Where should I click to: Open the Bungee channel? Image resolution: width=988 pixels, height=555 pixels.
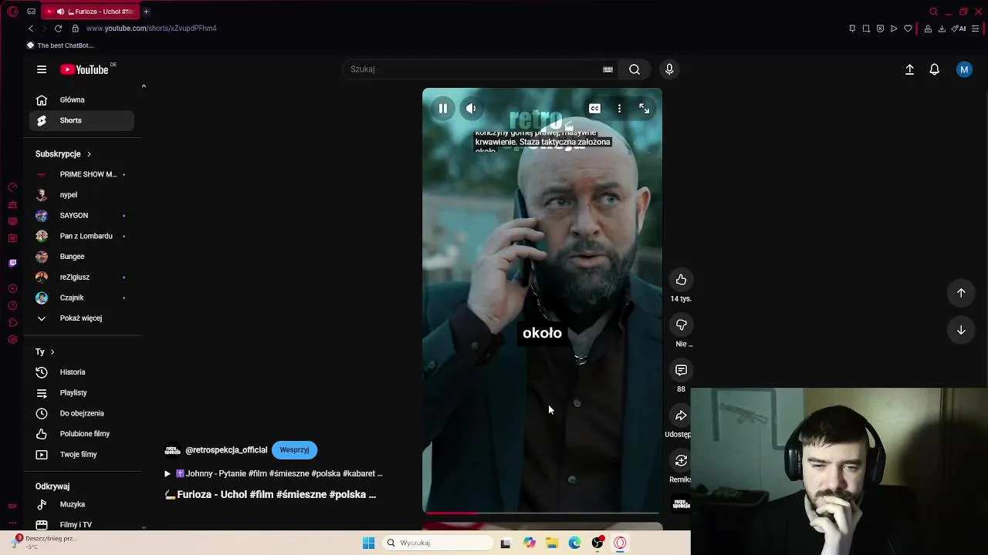(x=82, y=257)
